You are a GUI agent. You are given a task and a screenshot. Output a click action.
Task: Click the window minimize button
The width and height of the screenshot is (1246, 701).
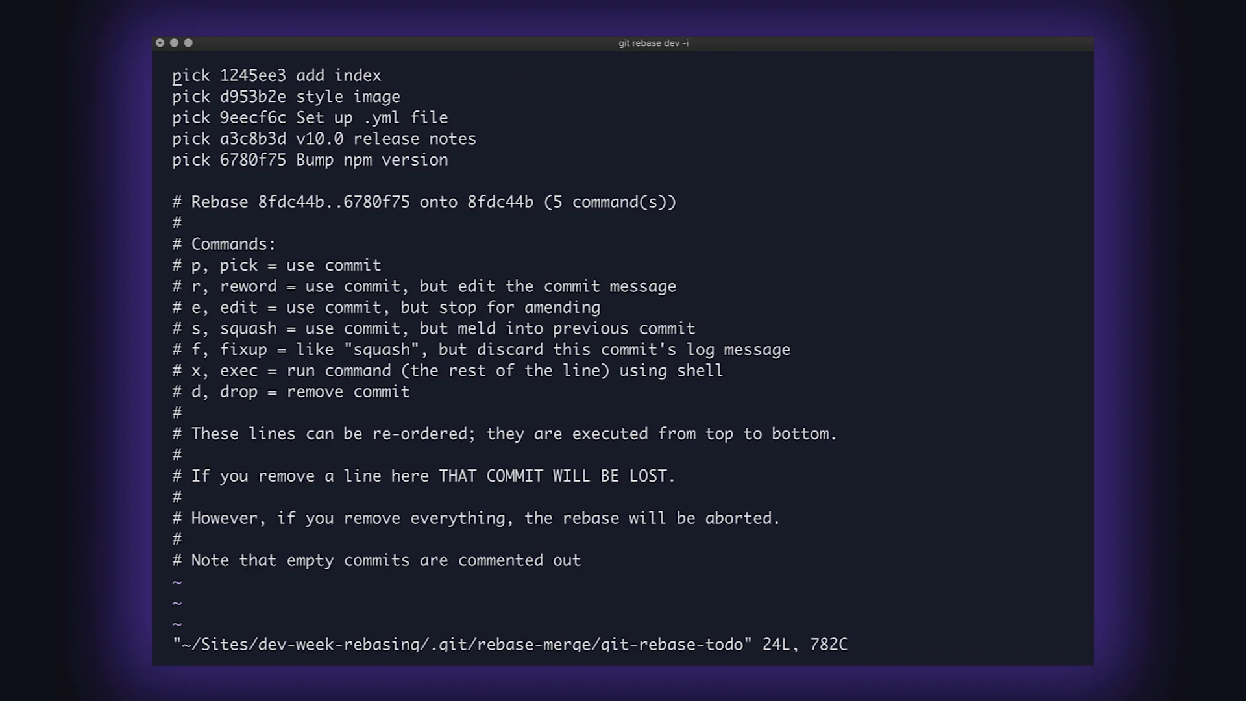[174, 43]
